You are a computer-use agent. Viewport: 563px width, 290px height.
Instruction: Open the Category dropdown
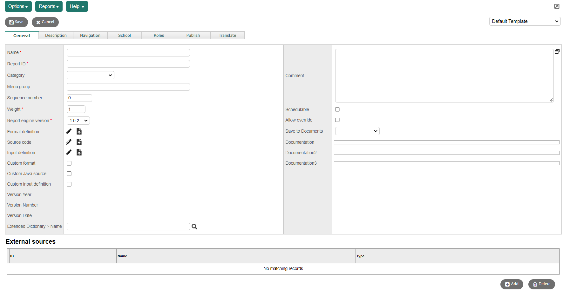pyautogui.click(x=90, y=75)
